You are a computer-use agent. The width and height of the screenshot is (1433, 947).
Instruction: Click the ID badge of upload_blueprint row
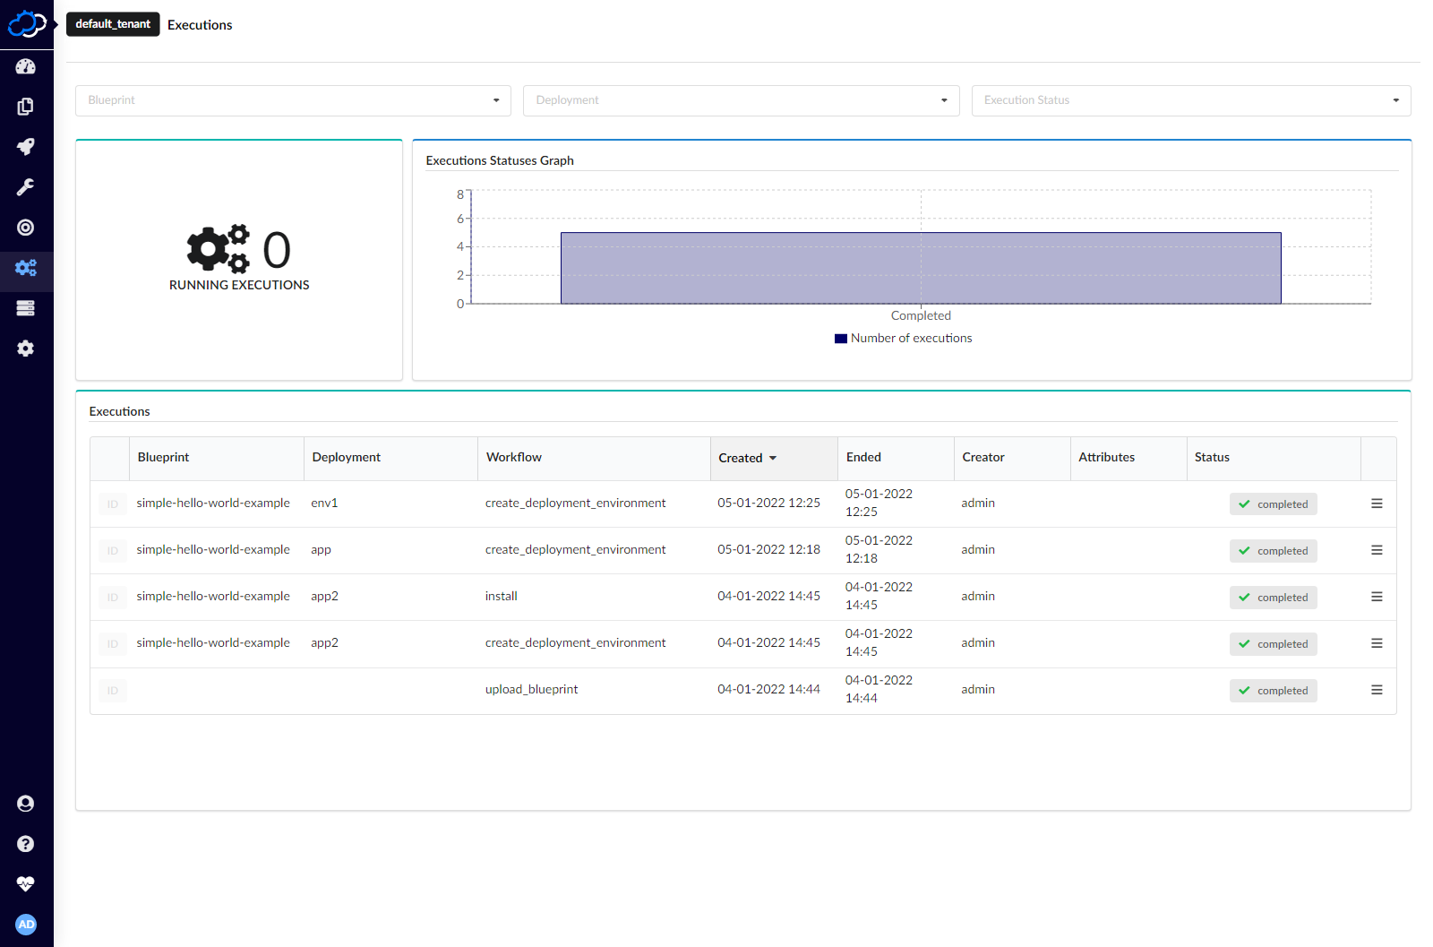coord(113,691)
